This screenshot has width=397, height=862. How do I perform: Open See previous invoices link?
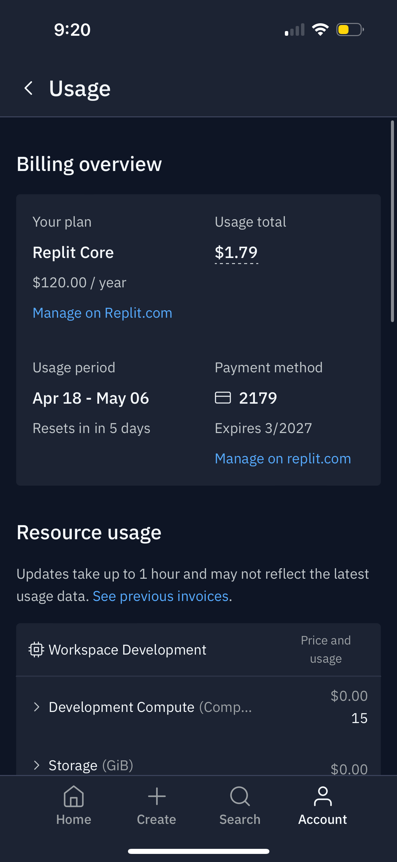pos(161,596)
